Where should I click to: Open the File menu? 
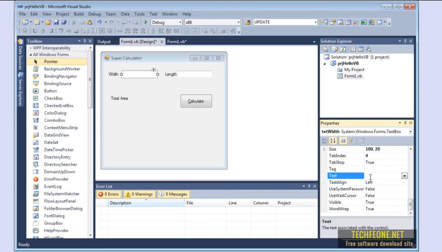pyautogui.click(x=22, y=14)
